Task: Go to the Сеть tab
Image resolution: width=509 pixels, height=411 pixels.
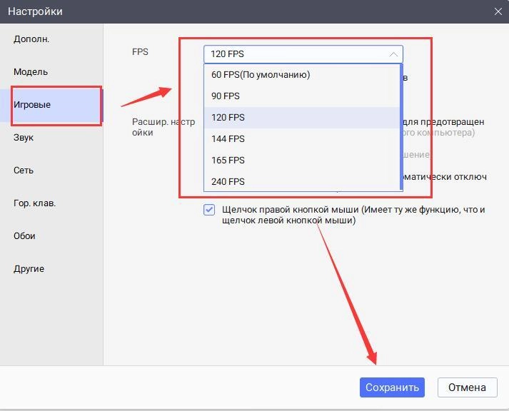Action: (x=24, y=171)
